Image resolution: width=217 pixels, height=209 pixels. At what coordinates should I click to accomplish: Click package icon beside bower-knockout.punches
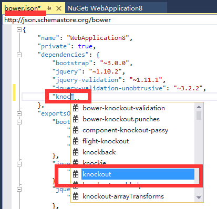pyautogui.click(x=76, y=119)
